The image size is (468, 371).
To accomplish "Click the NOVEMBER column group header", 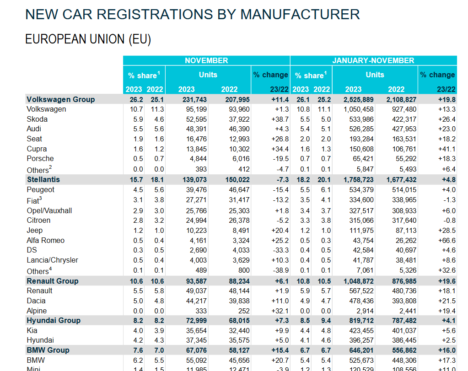I will tap(206, 60).
